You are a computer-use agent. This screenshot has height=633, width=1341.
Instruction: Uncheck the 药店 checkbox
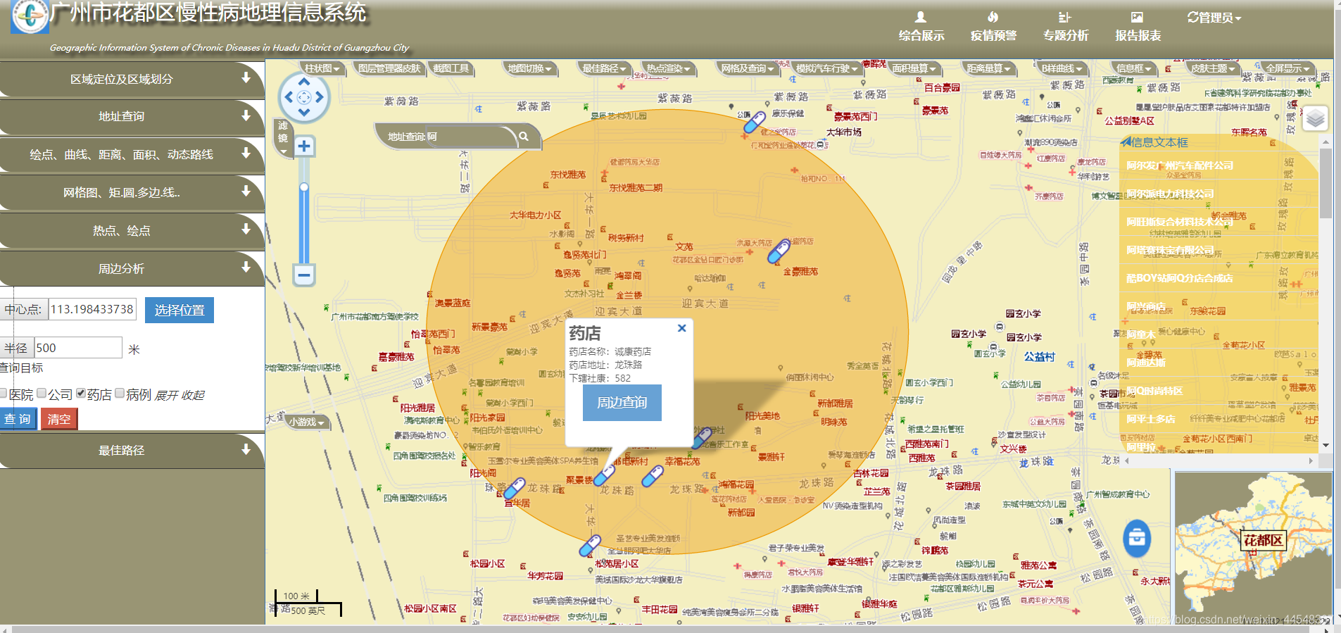pyautogui.click(x=81, y=394)
